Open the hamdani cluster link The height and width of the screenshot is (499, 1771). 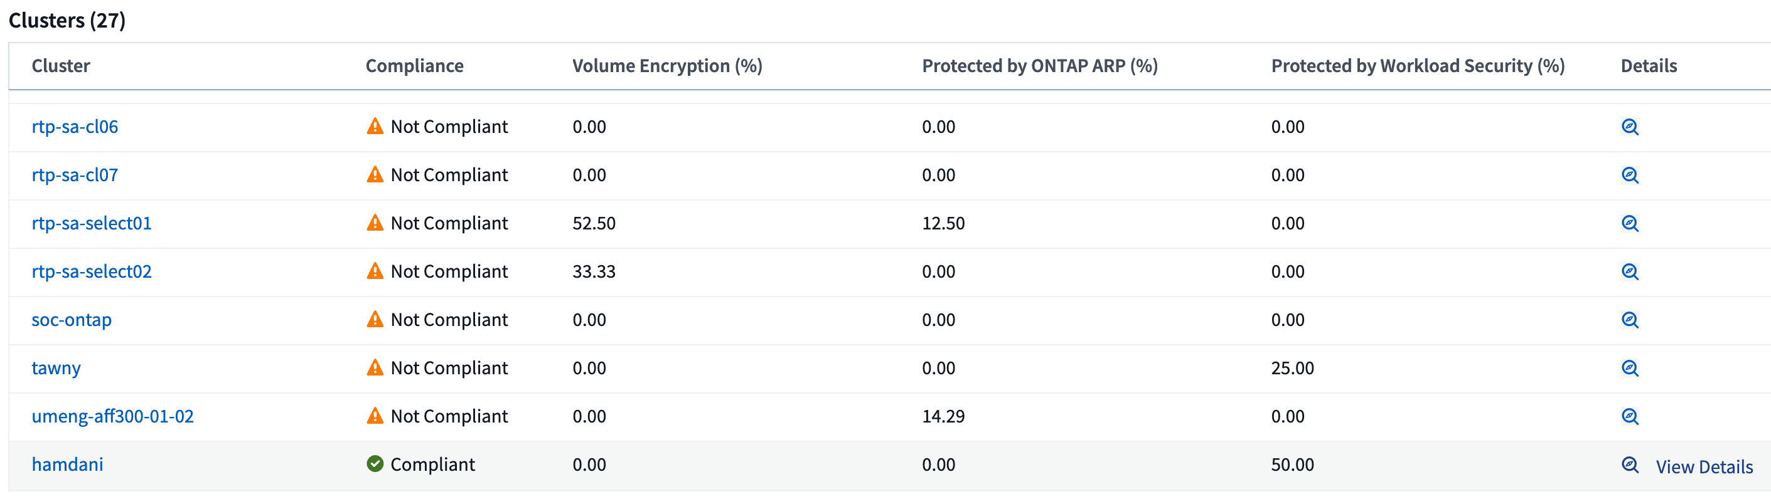tap(67, 465)
